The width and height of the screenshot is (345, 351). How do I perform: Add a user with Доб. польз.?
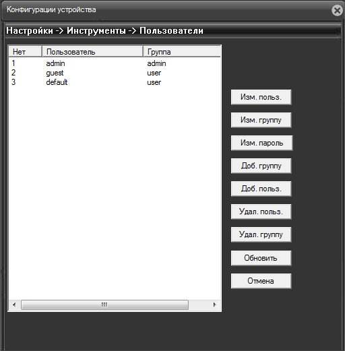point(261,189)
